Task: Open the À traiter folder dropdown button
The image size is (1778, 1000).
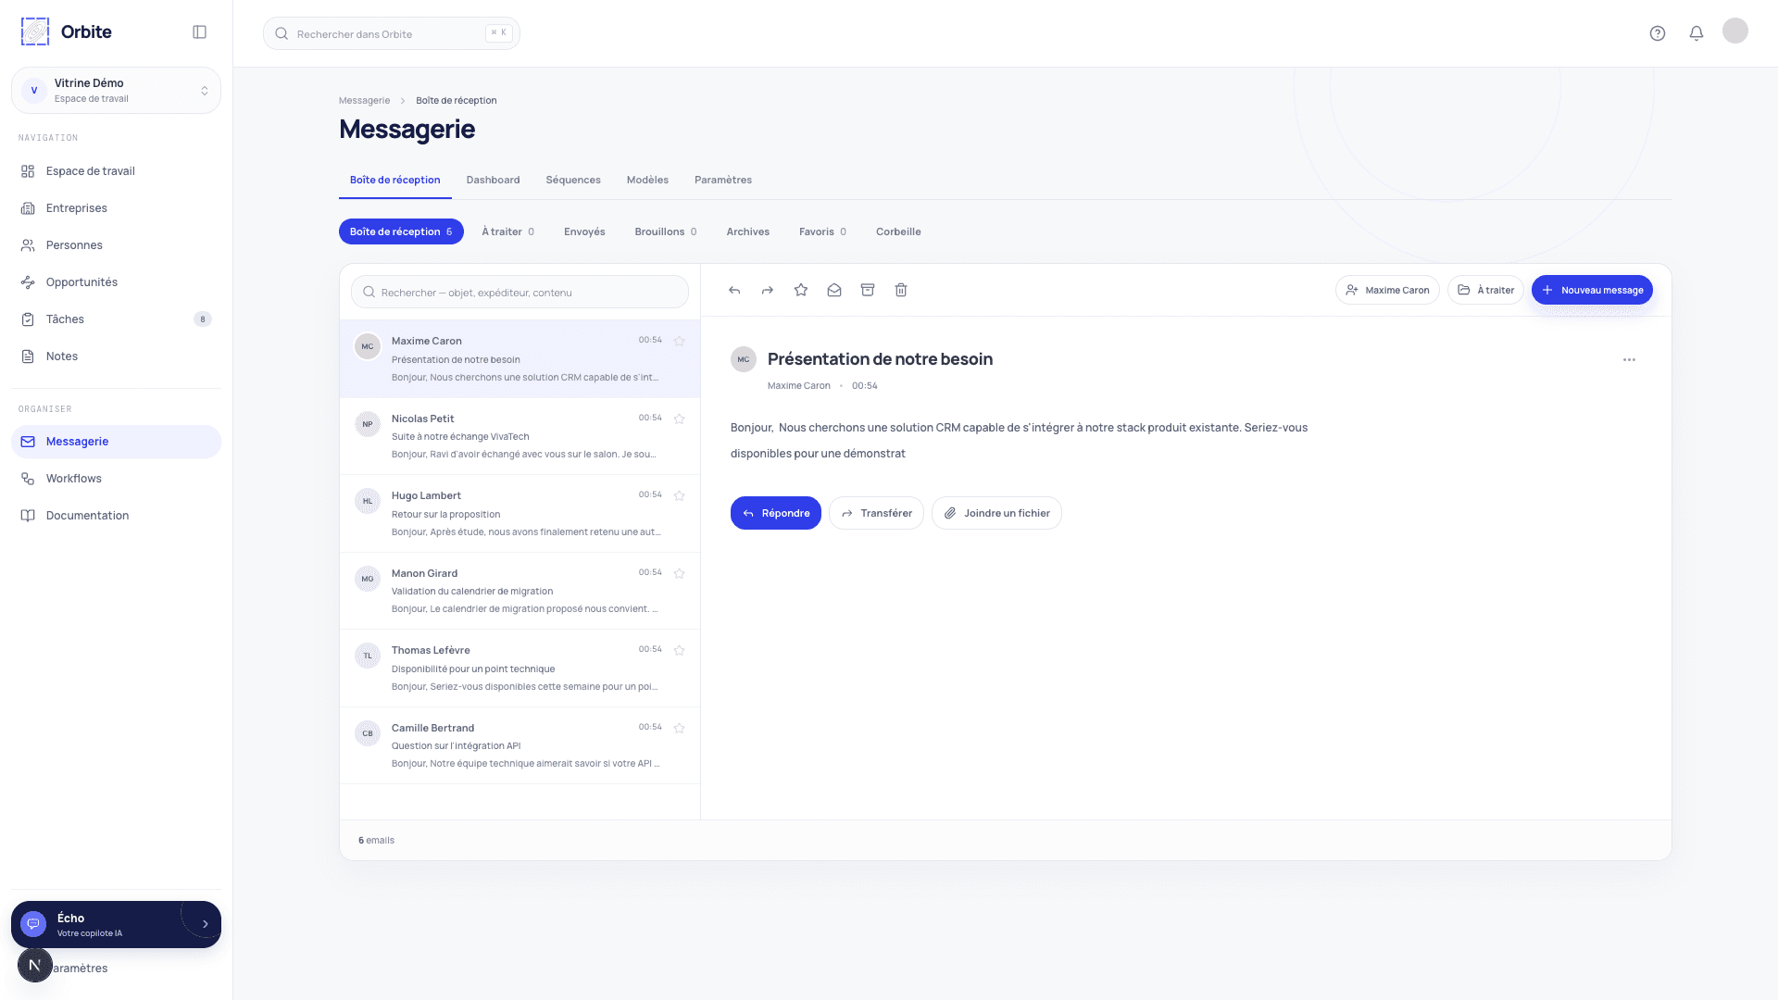Action: 1485,290
